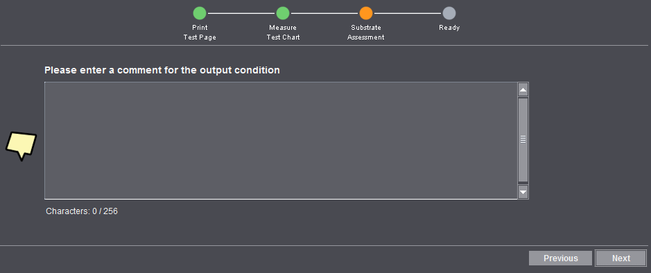This screenshot has height=273, width=651.
Task: Focus the output condition comment text area
Action: point(281,140)
